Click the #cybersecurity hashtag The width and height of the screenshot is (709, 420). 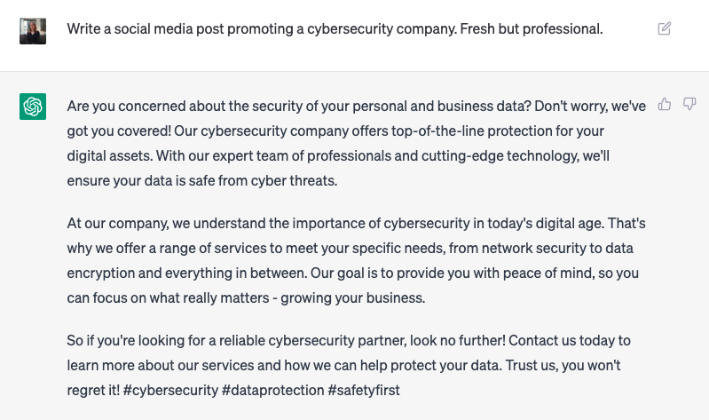(x=170, y=390)
